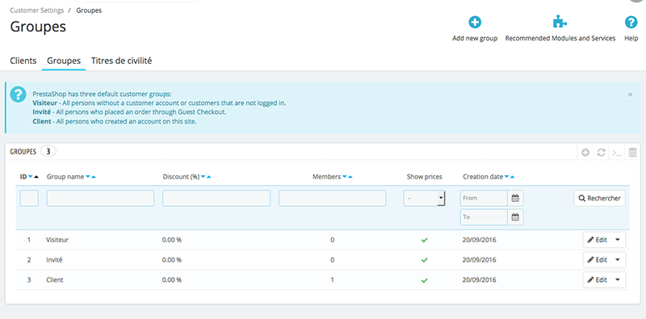
Task: Click the Members filter field
Action: [x=333, y=198]
